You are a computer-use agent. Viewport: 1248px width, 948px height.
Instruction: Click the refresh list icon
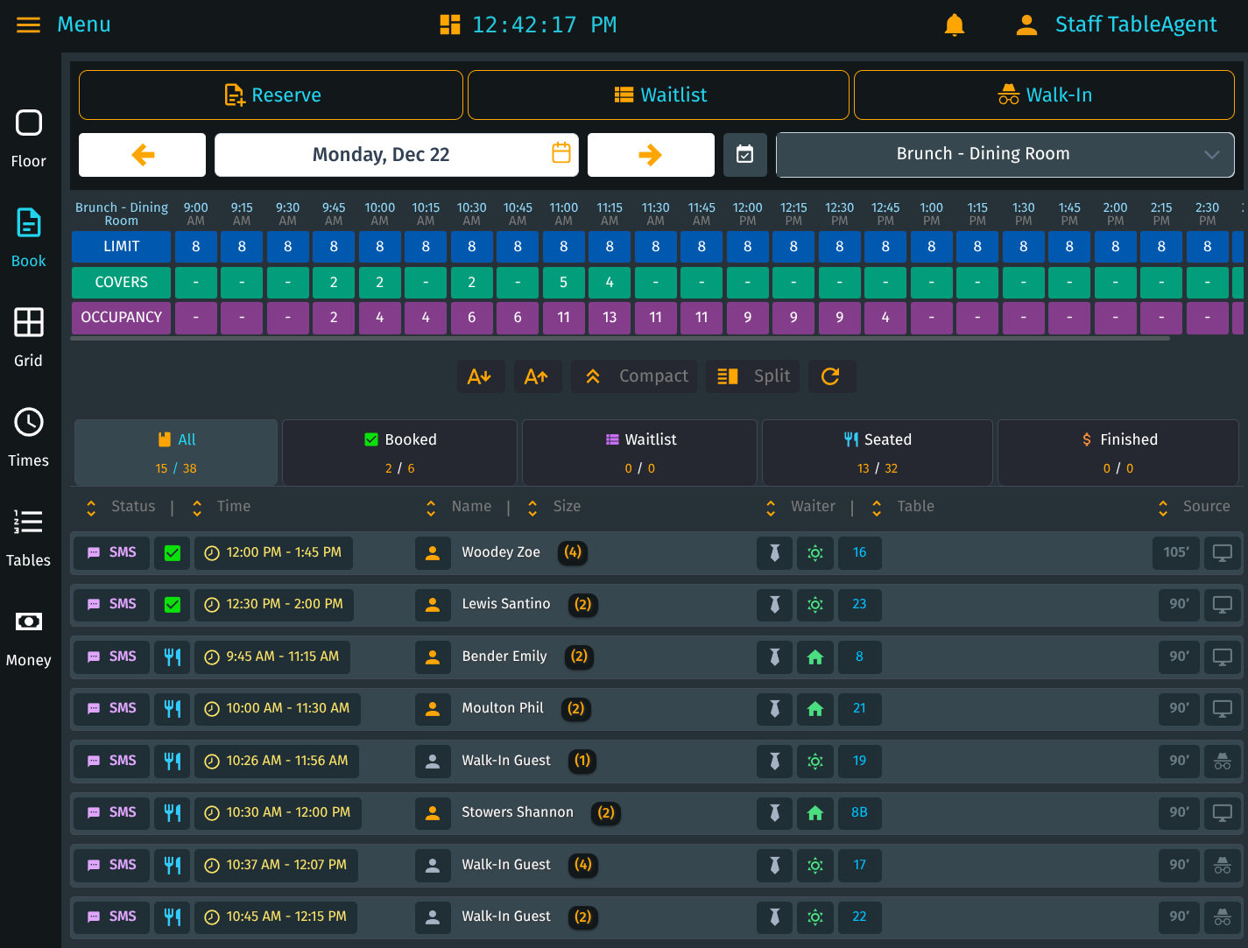point(831,376)
